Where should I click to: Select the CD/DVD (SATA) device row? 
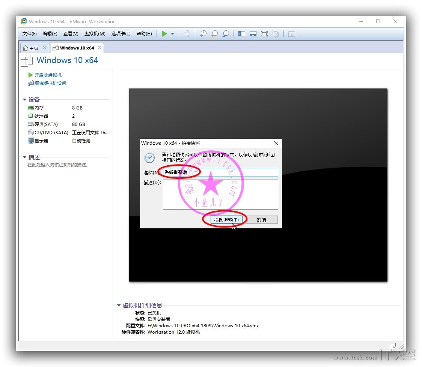click(x=68, y=132)
